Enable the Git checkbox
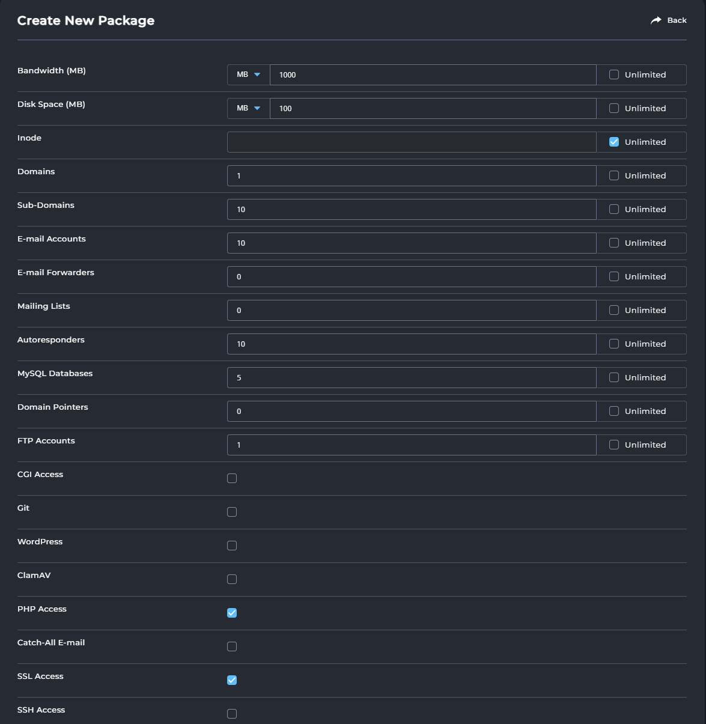Image resolution: width=706 pixels, height=724 pixels. [232, 512]
